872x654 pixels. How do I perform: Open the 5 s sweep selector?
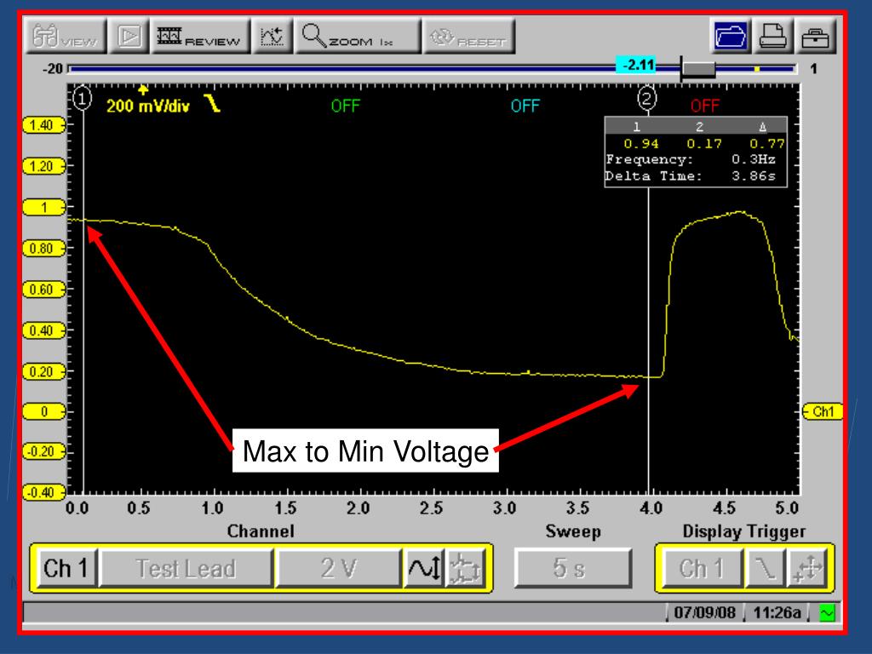573,568
